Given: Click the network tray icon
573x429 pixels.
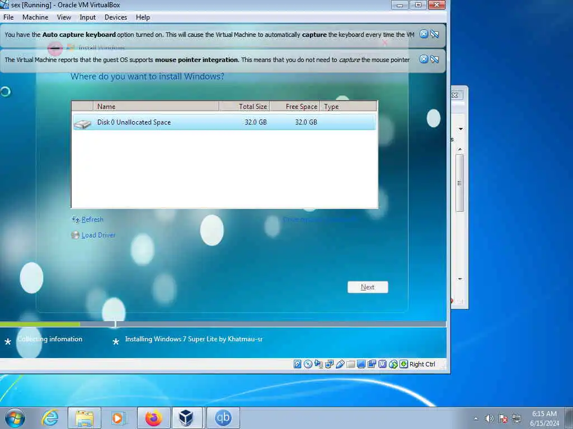Looking at the screenshot, I should point(516,419).
